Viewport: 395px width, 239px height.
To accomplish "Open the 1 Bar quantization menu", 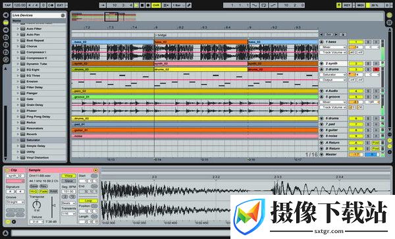I will [x=178, y=5].
